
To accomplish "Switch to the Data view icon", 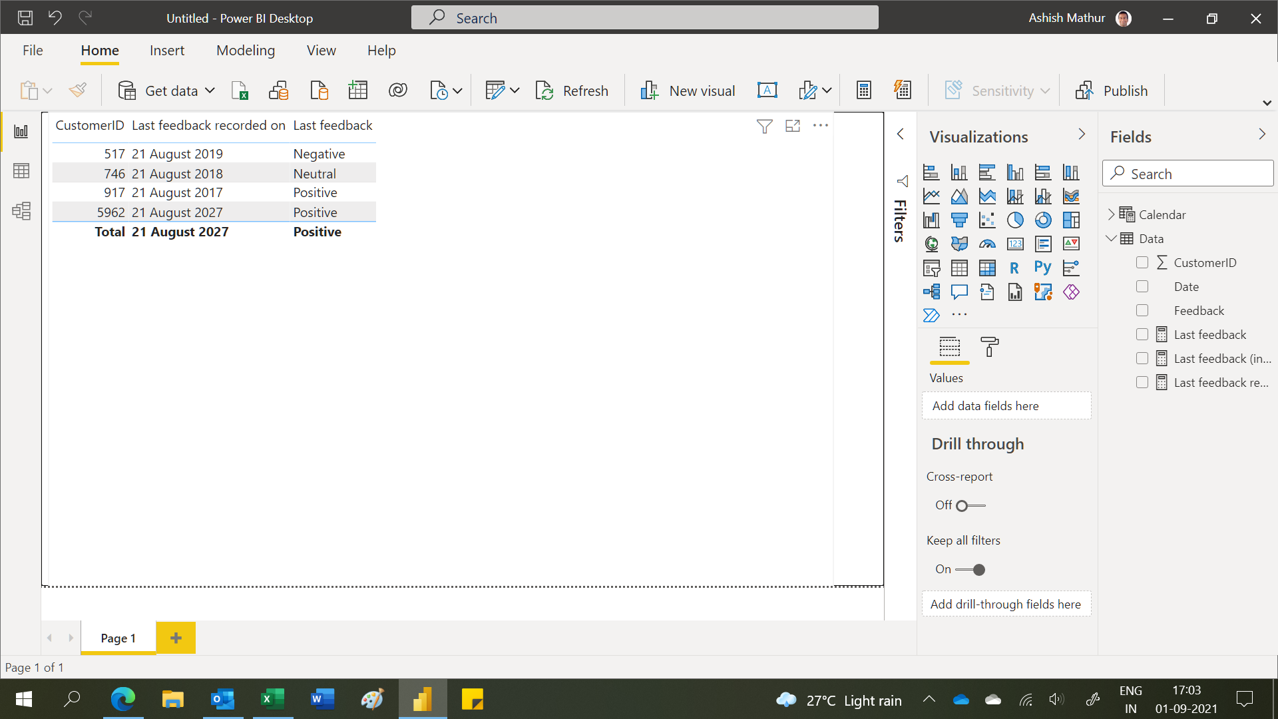I will pyautogui.click(x=21, y=171).
